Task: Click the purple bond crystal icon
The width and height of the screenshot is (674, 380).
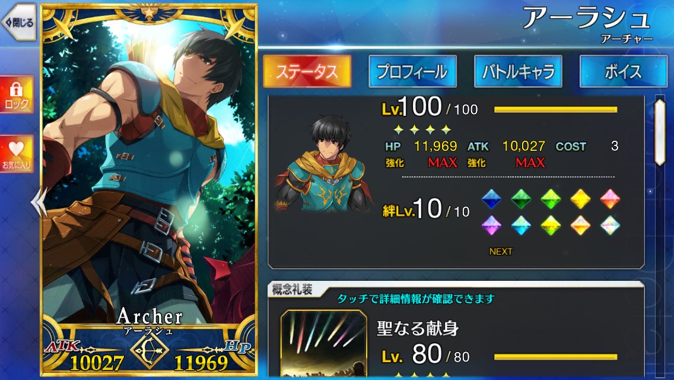Action: [x=491, y=226]
